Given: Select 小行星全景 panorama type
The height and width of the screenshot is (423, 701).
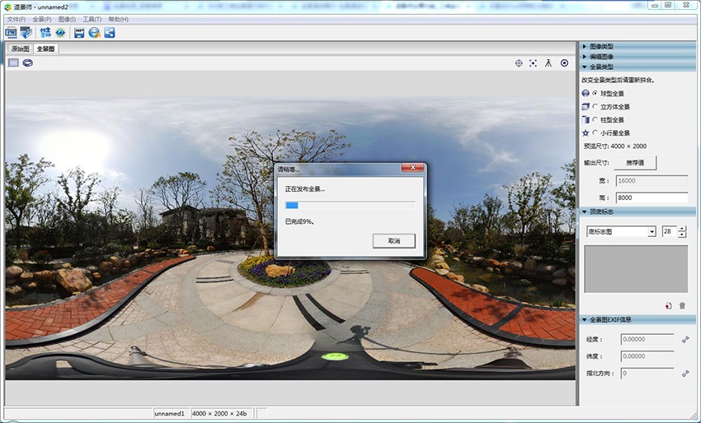Looking at the screenshot, I should 595,133.
